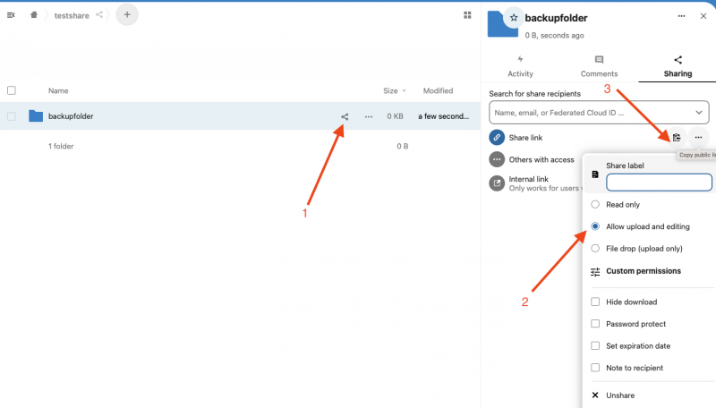Enable Set expiration date checkbox
The image size is (716, 408).
click(x=596, y=345)
